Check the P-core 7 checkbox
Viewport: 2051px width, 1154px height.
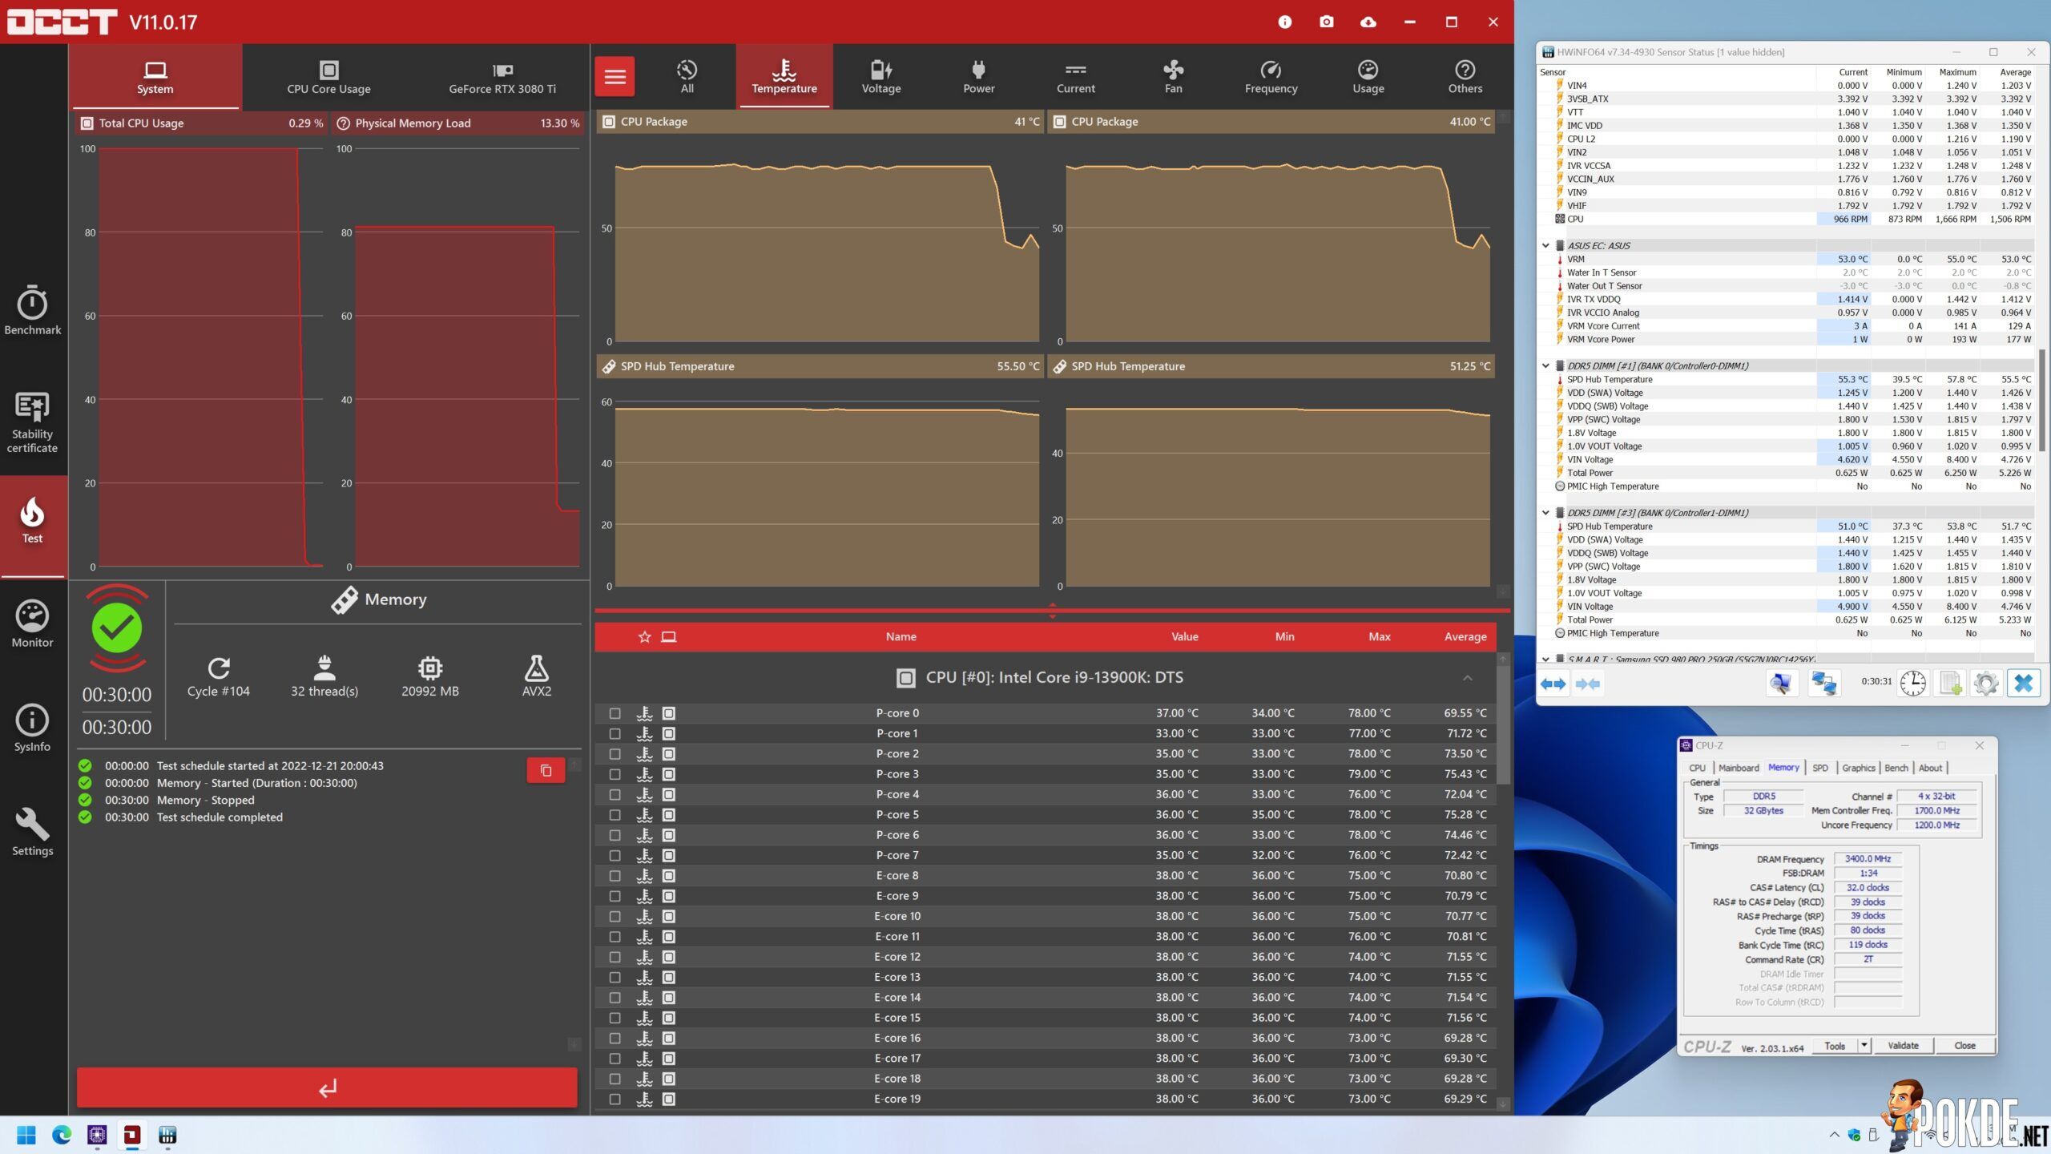(x=614, y=855)
